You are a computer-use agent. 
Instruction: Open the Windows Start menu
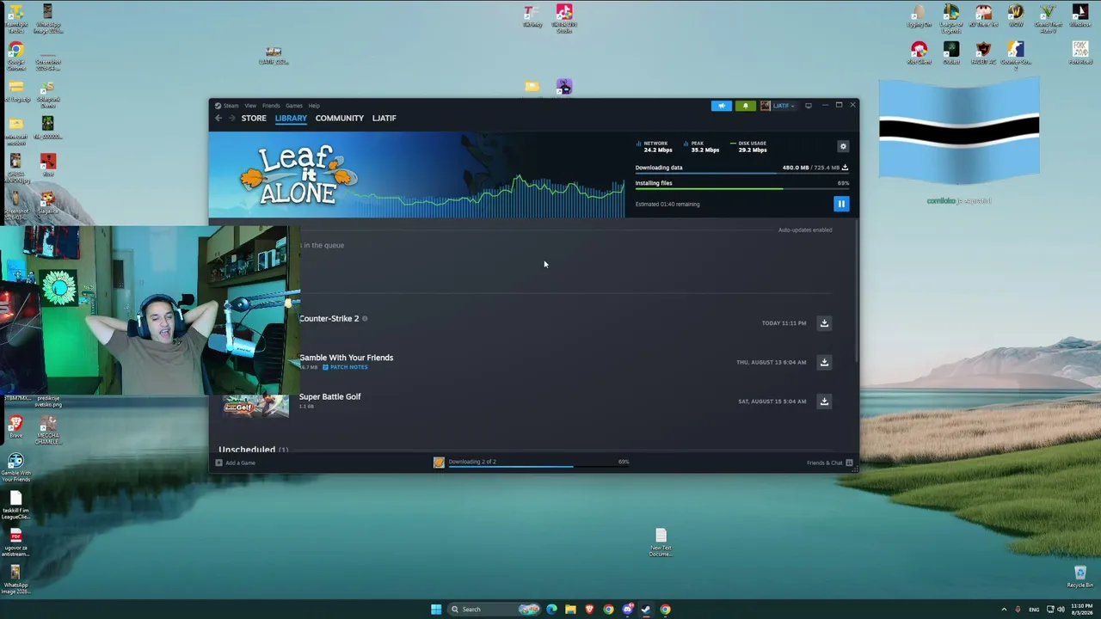coord(436,610)
